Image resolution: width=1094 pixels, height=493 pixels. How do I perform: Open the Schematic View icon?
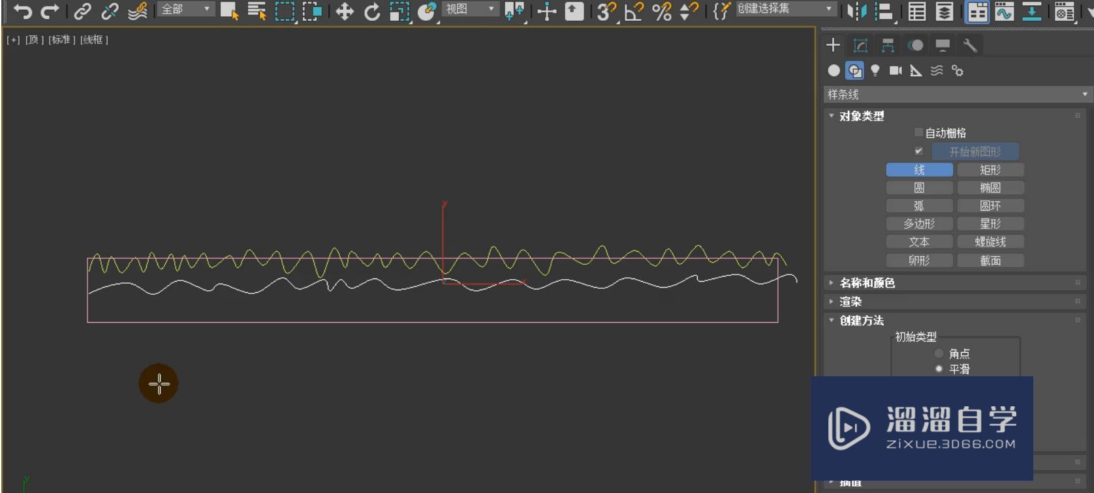(1032, 11)
